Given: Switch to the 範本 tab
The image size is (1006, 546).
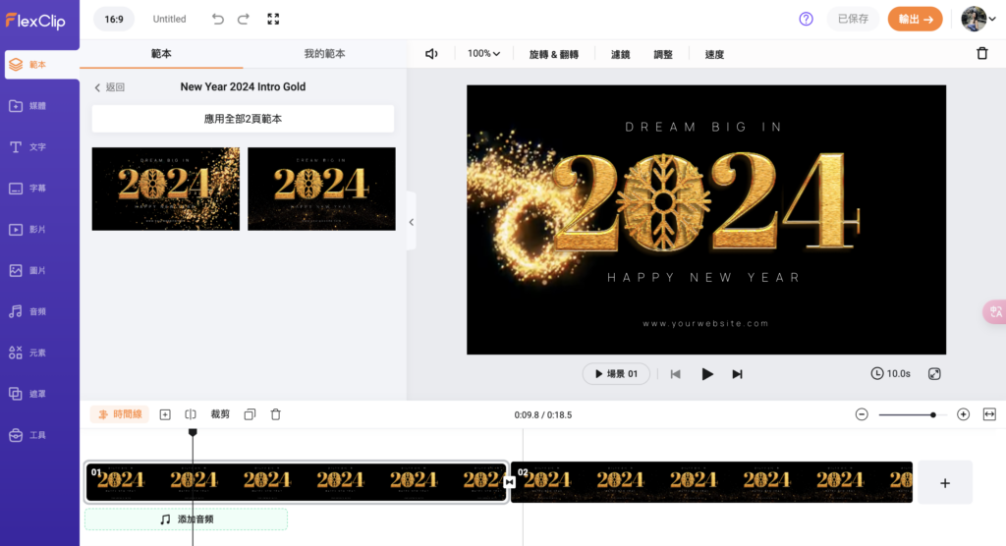Looking at the screenshot, I should 161,54.
